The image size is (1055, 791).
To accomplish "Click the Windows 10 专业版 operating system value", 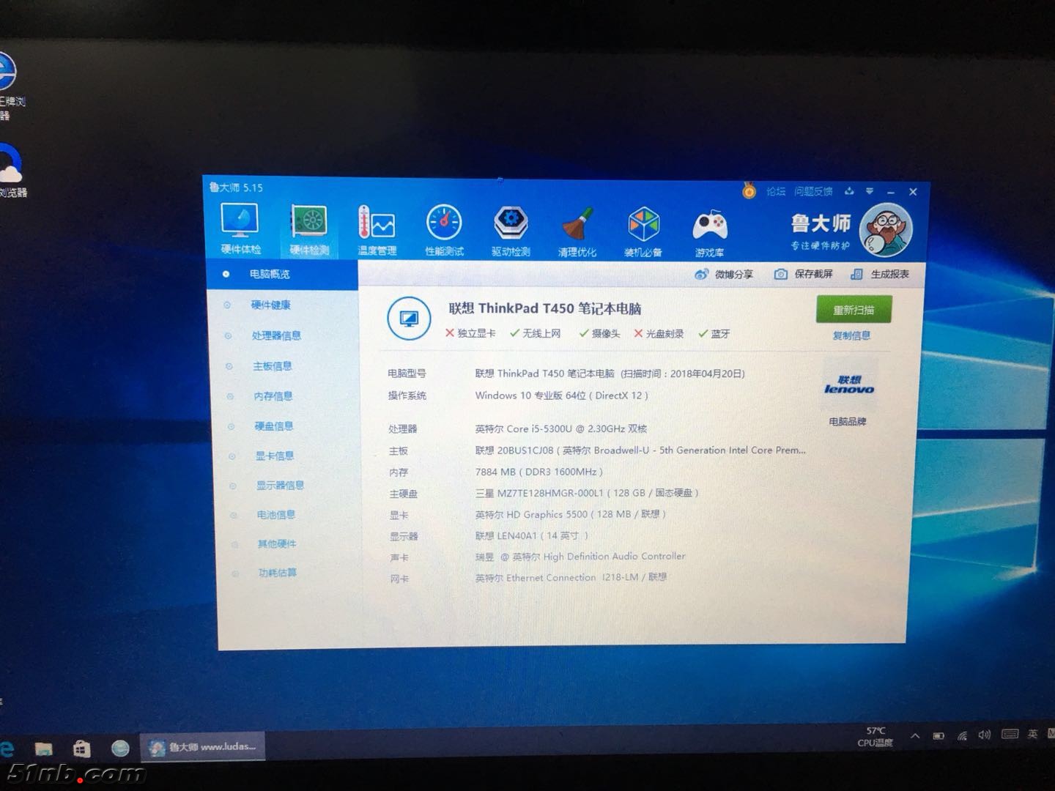I will click(561, 395).
